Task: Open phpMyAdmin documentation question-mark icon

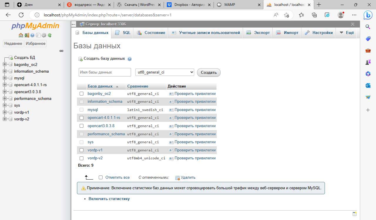Action: 32,35
